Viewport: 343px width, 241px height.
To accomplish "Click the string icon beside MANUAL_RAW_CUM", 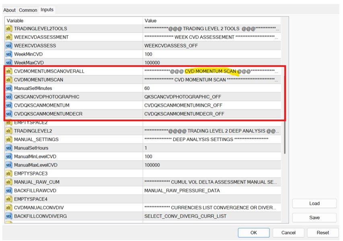I will click(x=8, y=182).
